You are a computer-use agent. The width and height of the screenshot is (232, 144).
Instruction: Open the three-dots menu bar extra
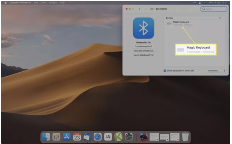[x=195, y=3]
